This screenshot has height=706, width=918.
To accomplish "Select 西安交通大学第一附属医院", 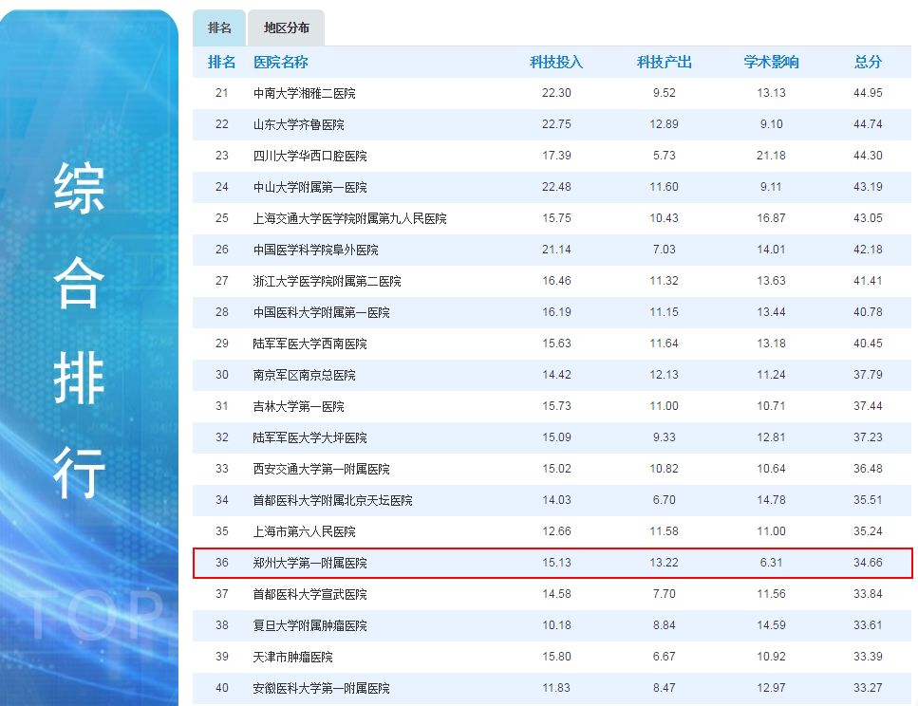I will pyautogui.click(x=321, y=469).
